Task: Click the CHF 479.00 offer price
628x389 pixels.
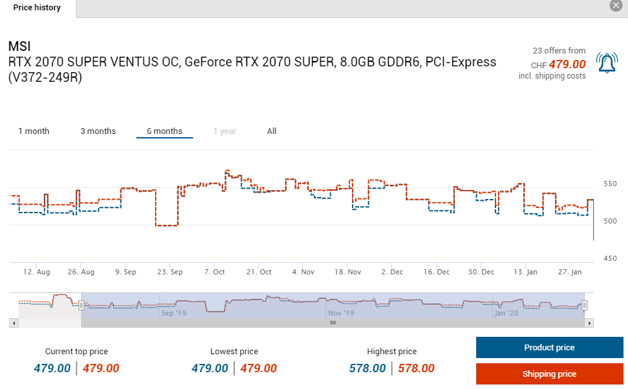Action: [x=566, y=64]
